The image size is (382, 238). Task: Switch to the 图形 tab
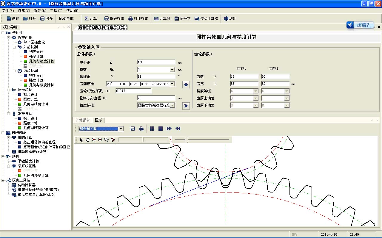98,120
